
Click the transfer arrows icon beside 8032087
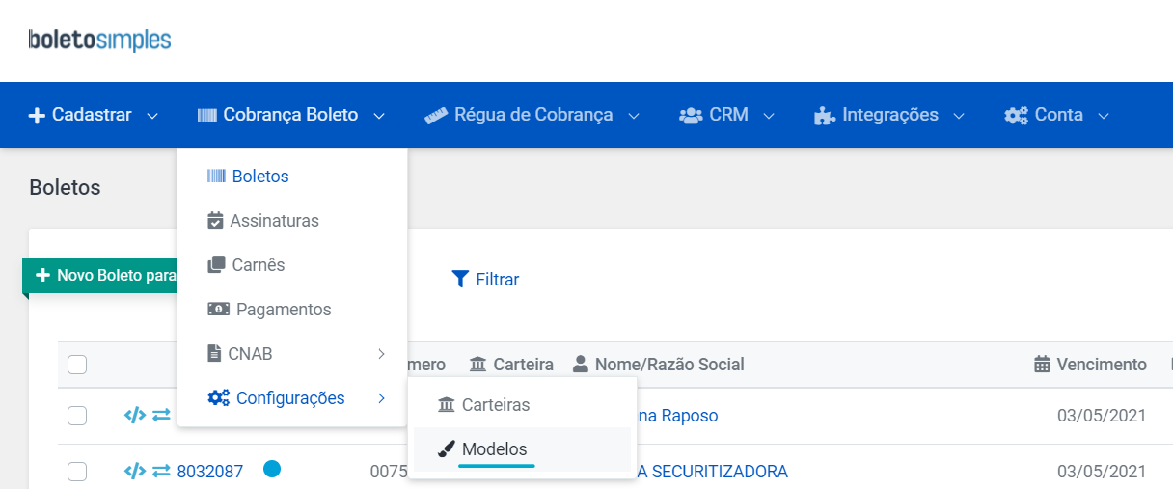[x=161, y=472]
